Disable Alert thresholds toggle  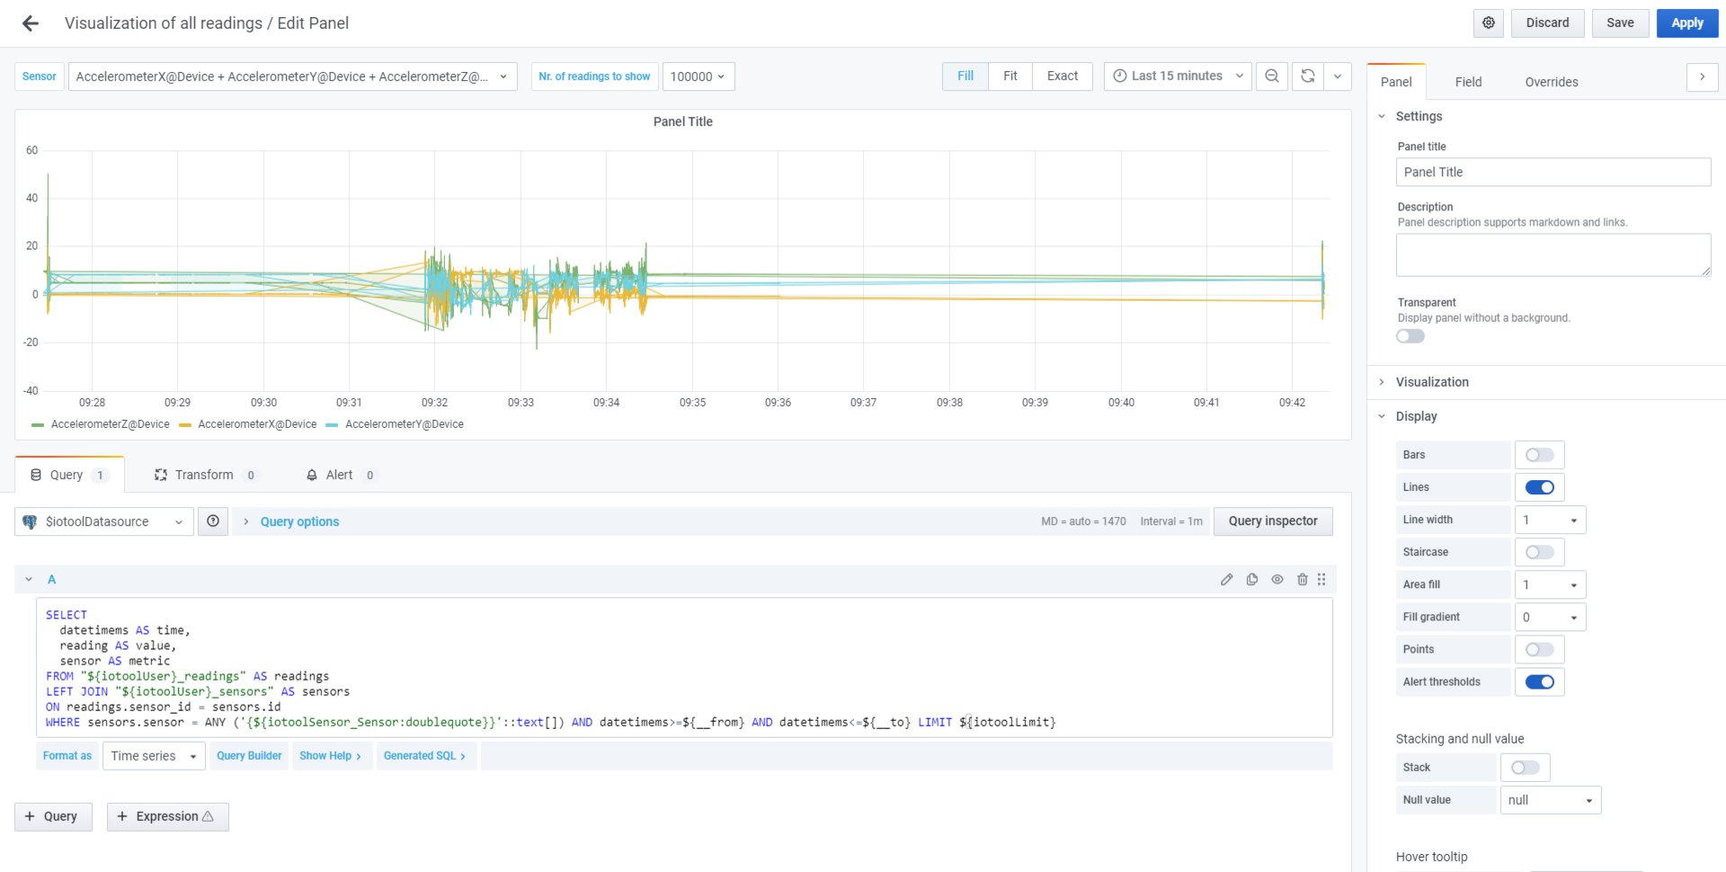click(x=1540, y=681)
